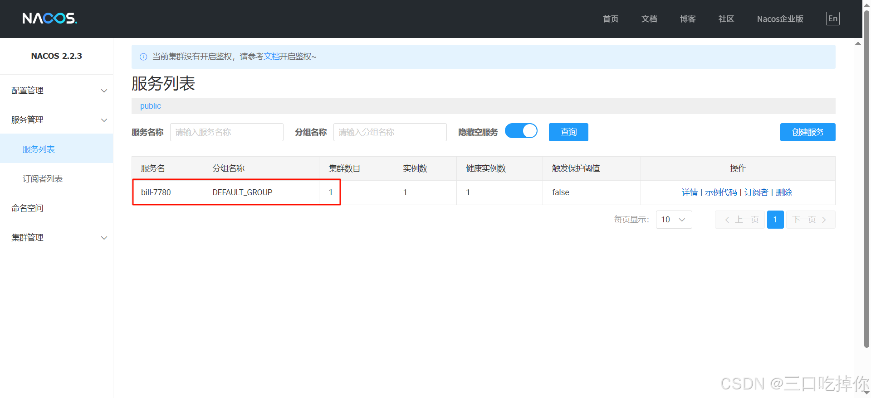Click the DEFAULT_GROUP cell

[x=261, y=192]
